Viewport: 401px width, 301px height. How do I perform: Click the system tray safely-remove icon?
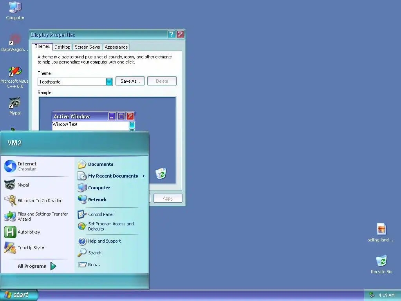click(372, 295)
